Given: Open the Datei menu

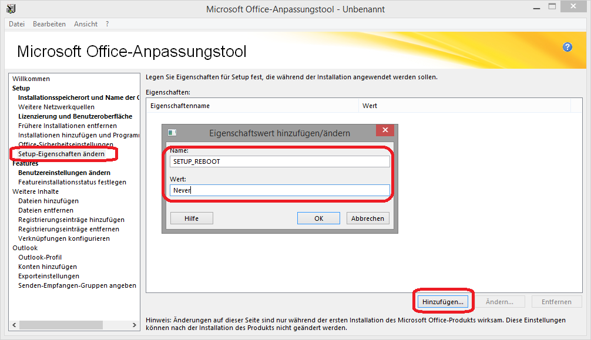Looking at the screenshot, I should tap(16, 24).
